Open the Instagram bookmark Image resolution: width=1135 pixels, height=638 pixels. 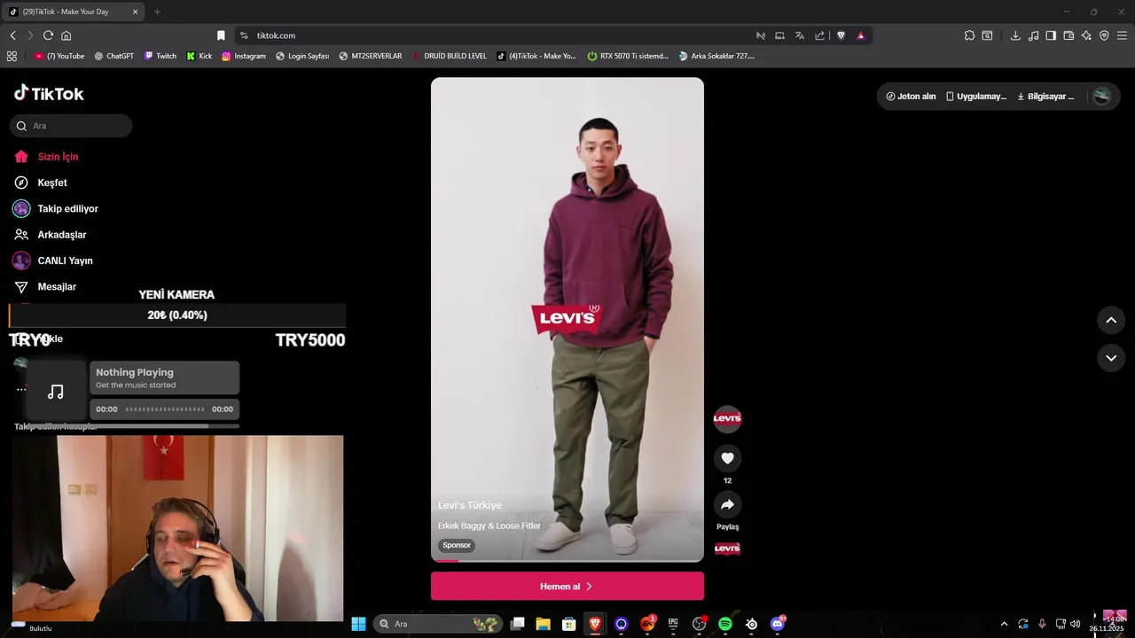244,56
